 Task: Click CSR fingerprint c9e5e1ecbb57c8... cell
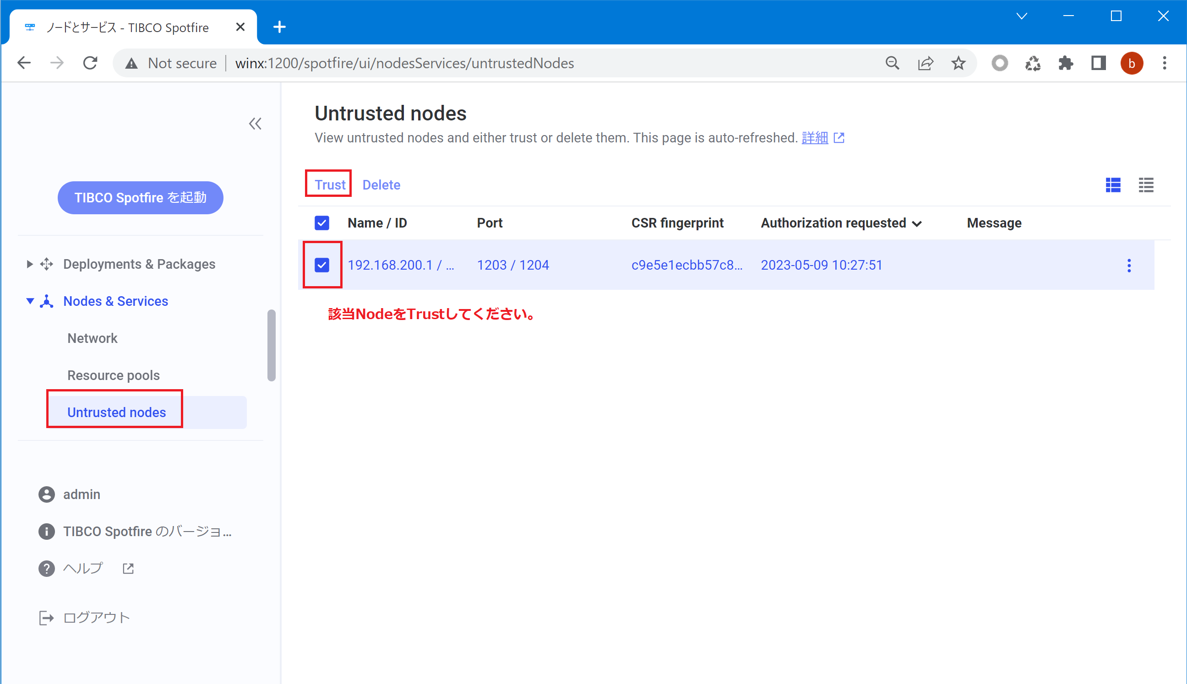(x=686, y=265)
